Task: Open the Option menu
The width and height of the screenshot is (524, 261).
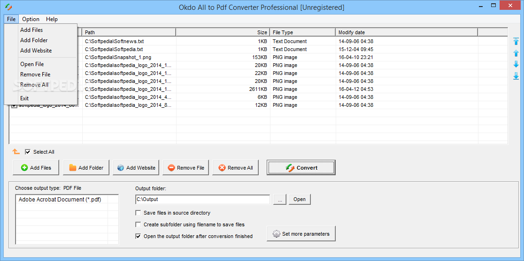Action: 31,19
